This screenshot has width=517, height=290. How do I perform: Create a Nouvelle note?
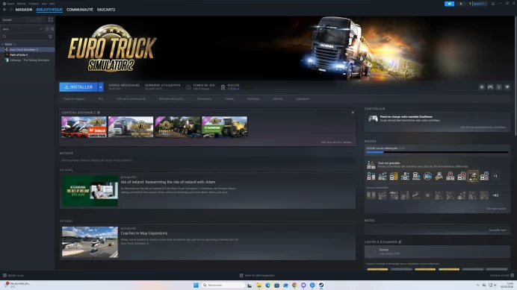point(498,230)
